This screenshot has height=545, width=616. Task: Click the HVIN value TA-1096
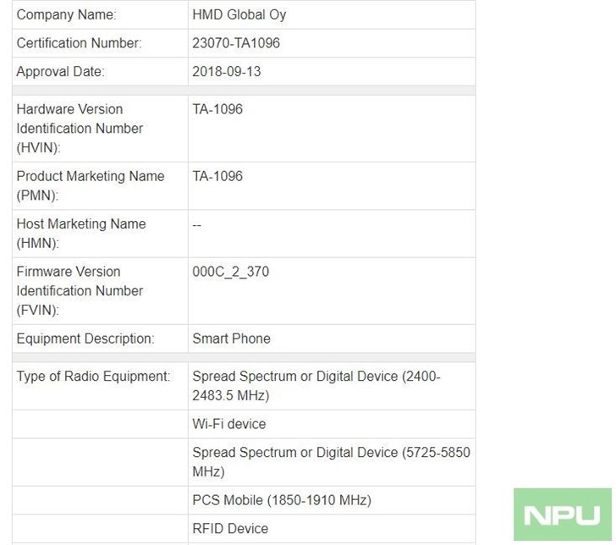(x=217, y=109)
